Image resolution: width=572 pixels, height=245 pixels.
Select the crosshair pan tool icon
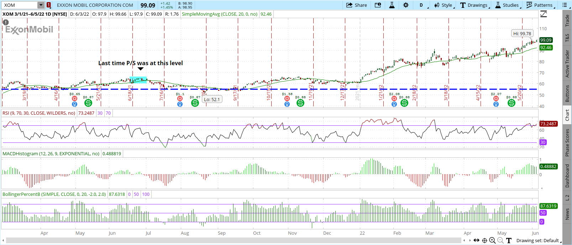pos(484,240)
